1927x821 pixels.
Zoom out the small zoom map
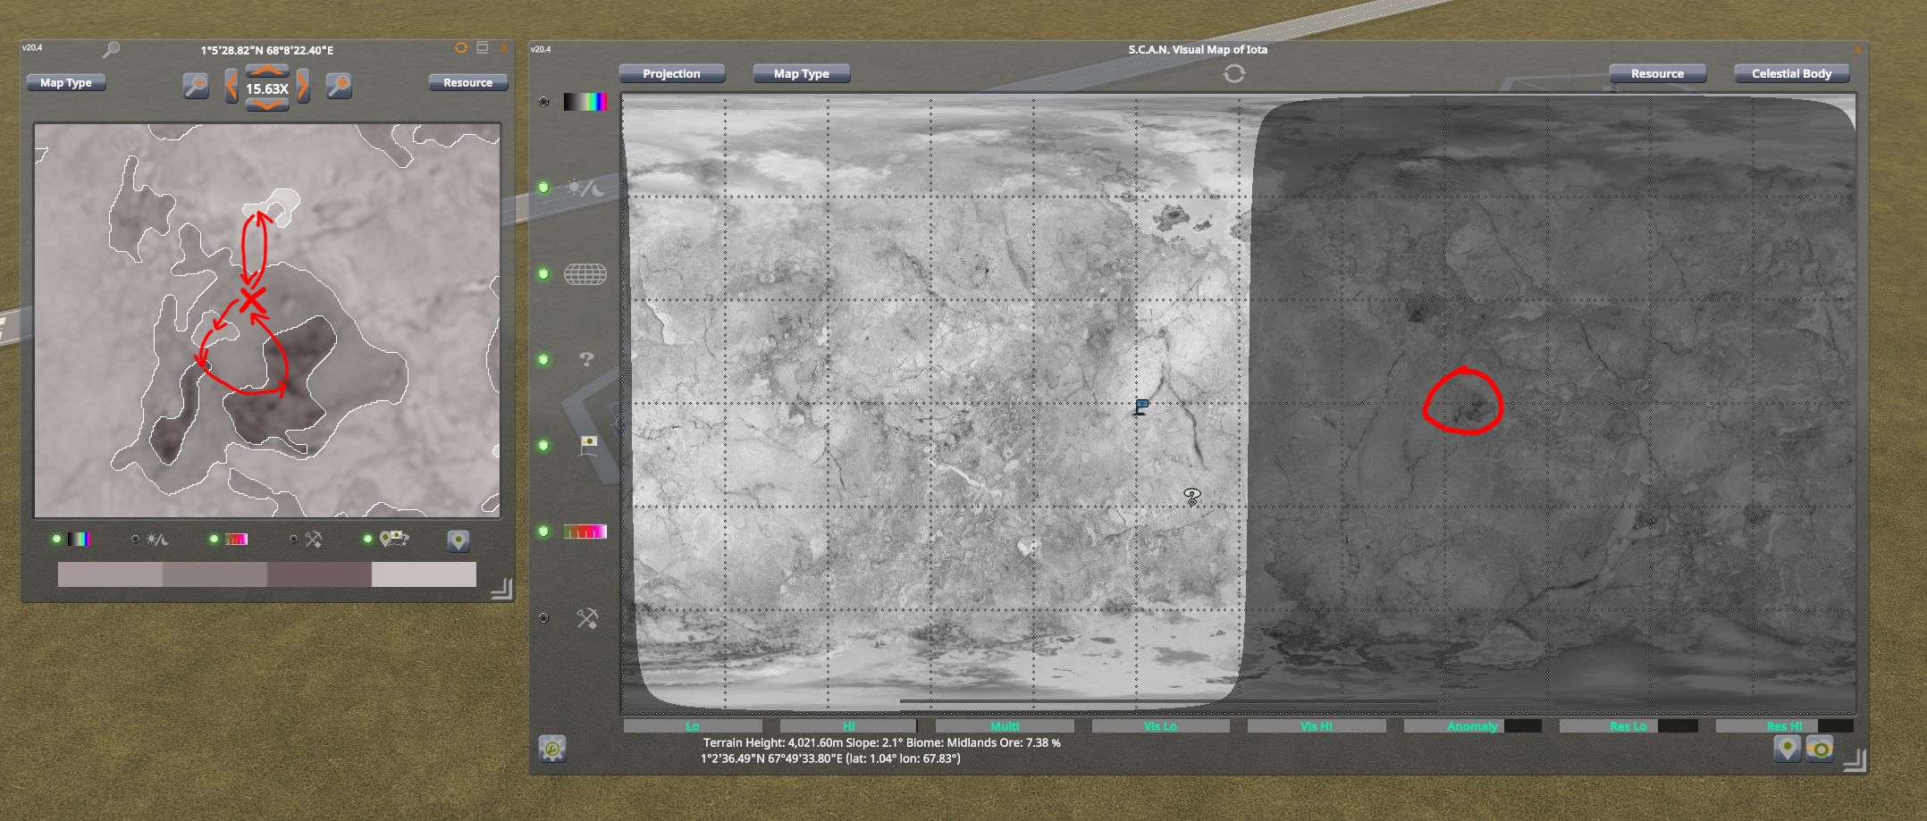(x=196, y=86)
